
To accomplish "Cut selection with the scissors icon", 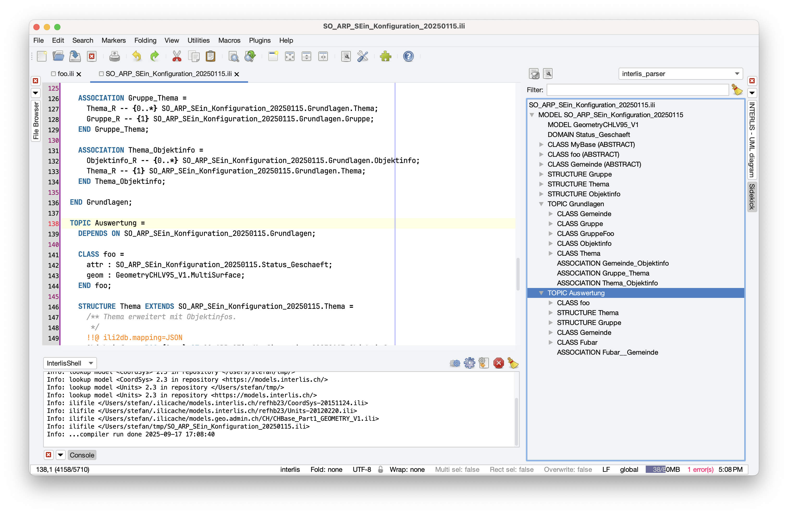I will coord(177,56).
